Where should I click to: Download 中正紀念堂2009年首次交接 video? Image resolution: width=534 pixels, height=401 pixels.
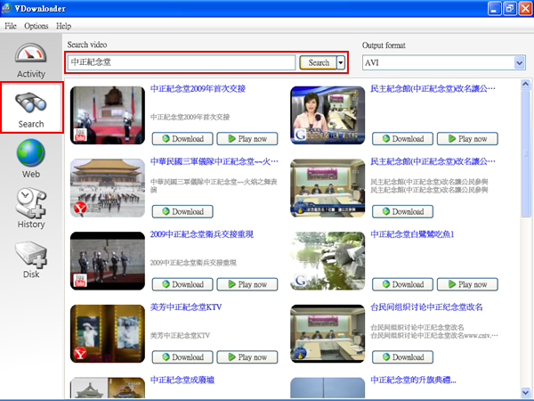pyautogui.click(x=182, y=139)
